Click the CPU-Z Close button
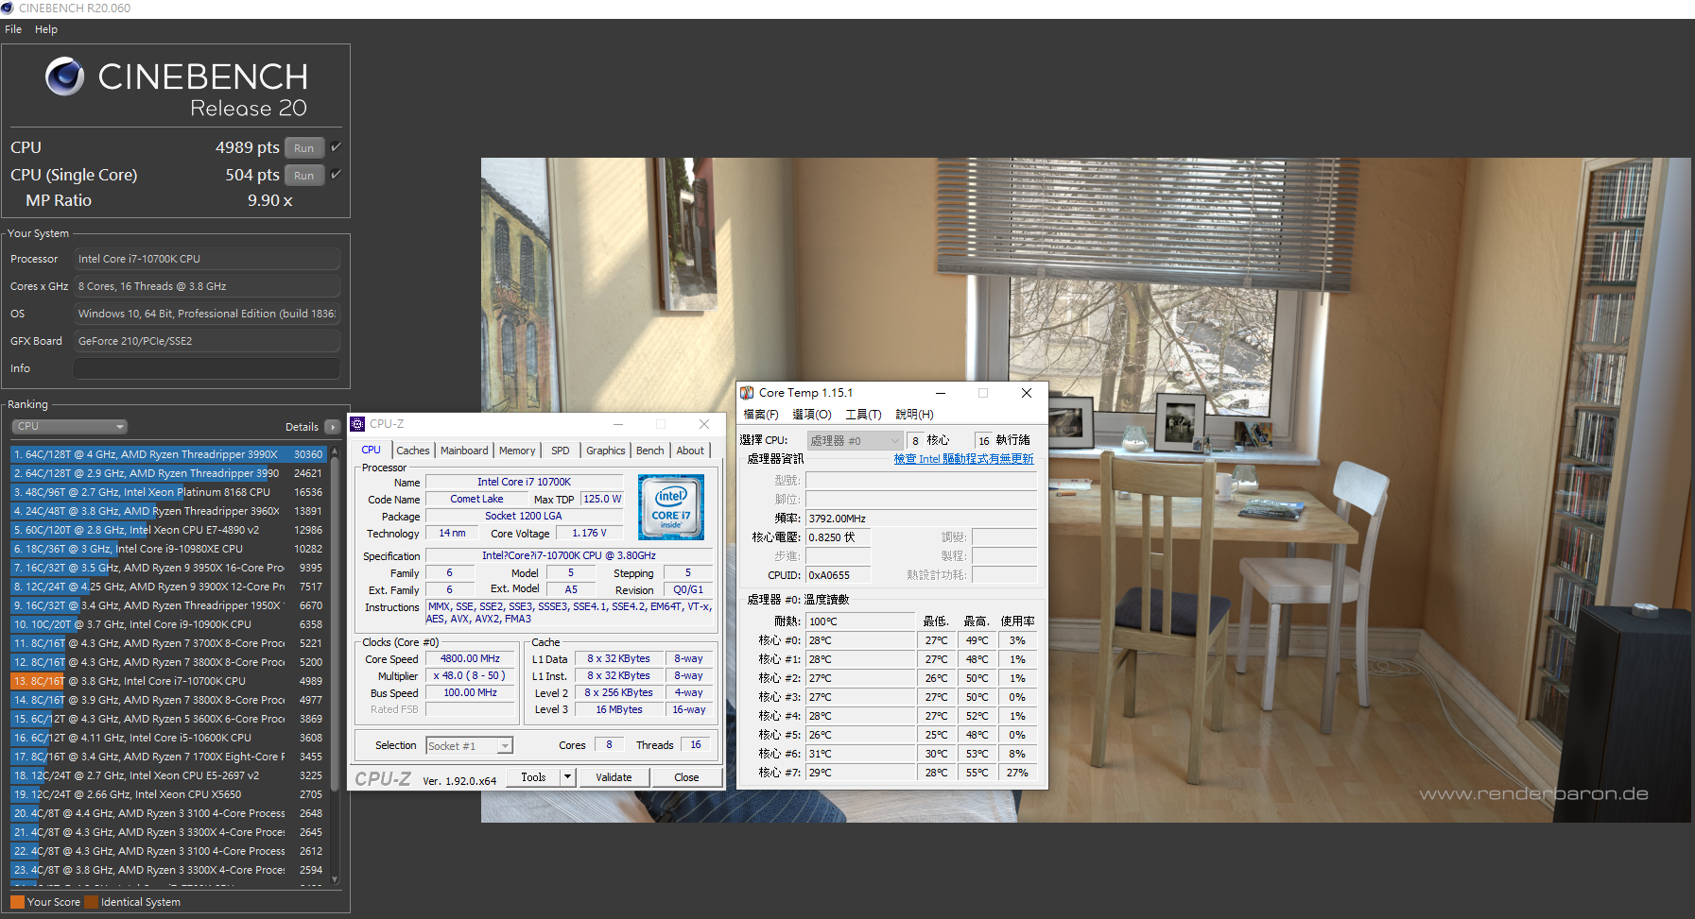 click(686, 777)
